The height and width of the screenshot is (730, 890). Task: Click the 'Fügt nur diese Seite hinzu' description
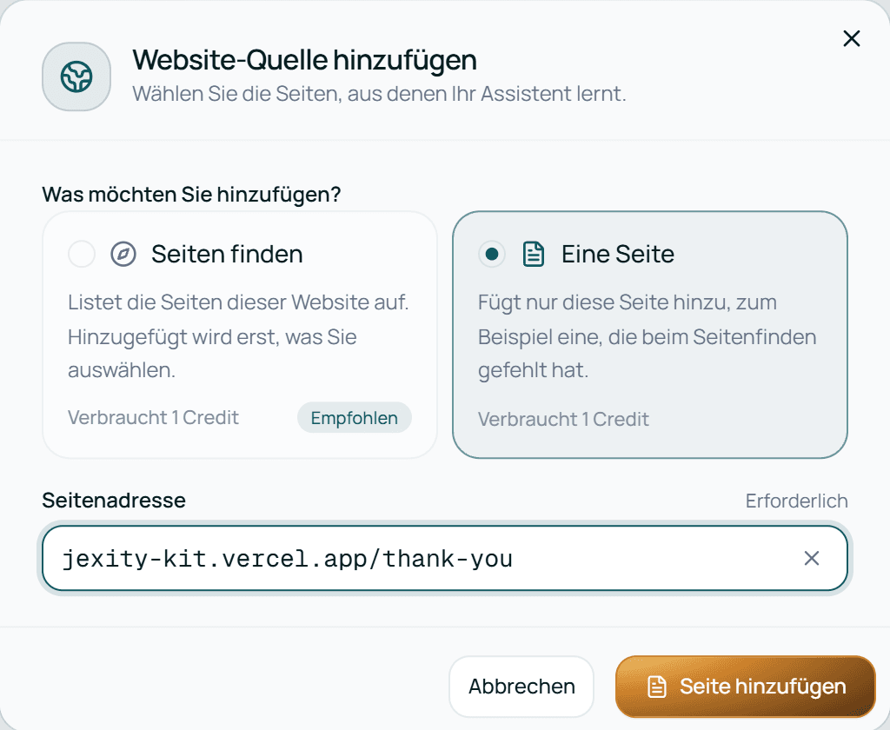pos(647,336)
